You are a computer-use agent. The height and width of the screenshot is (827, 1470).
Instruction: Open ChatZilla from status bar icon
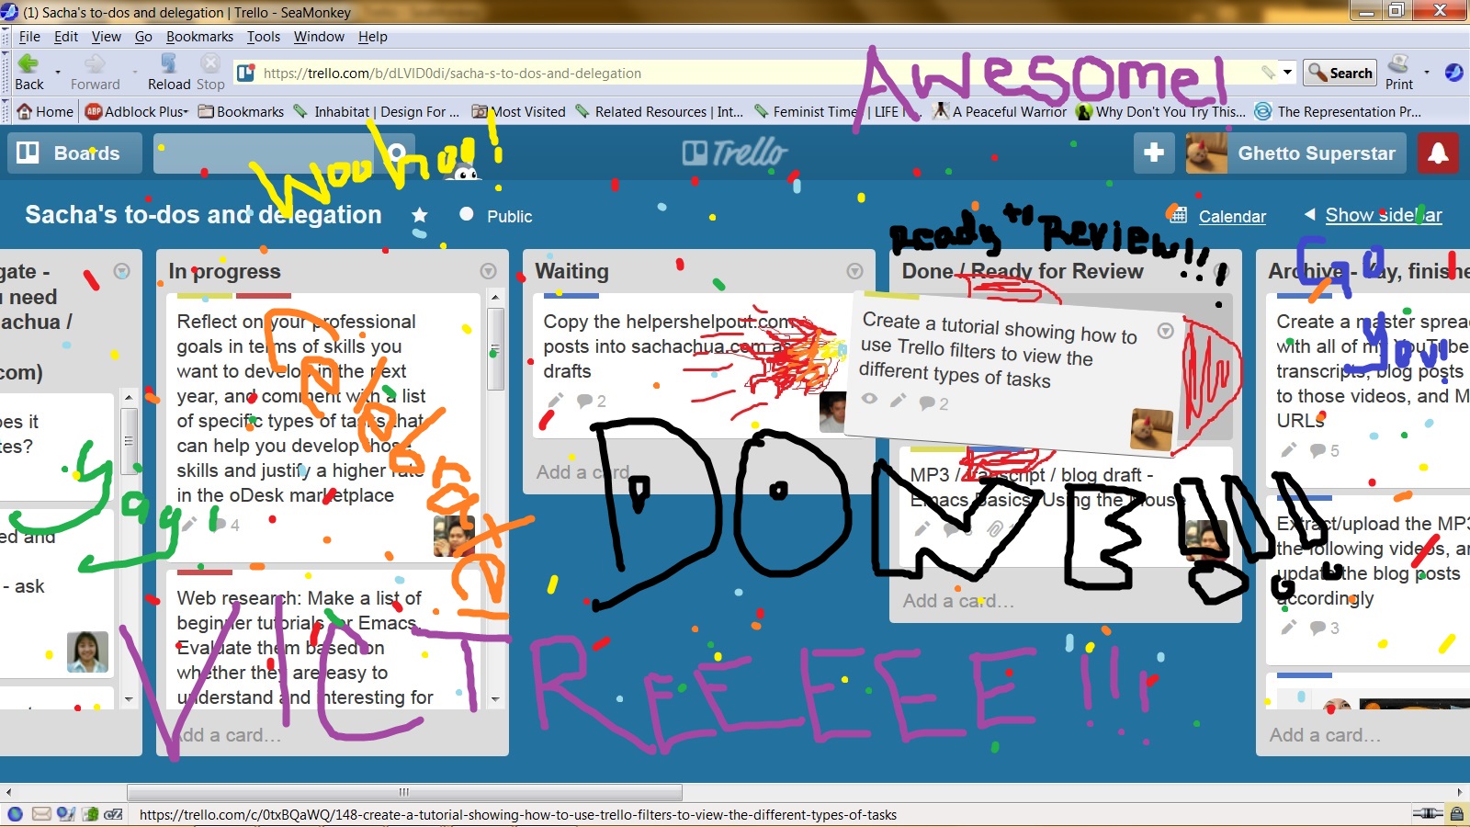click(113, 814)
